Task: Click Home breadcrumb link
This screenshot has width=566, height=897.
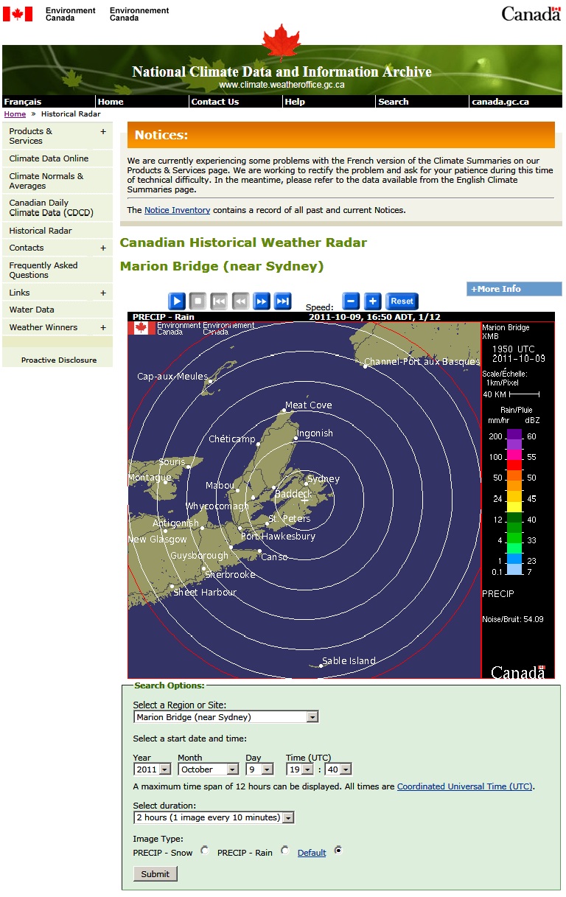Action: coord(15,114)
